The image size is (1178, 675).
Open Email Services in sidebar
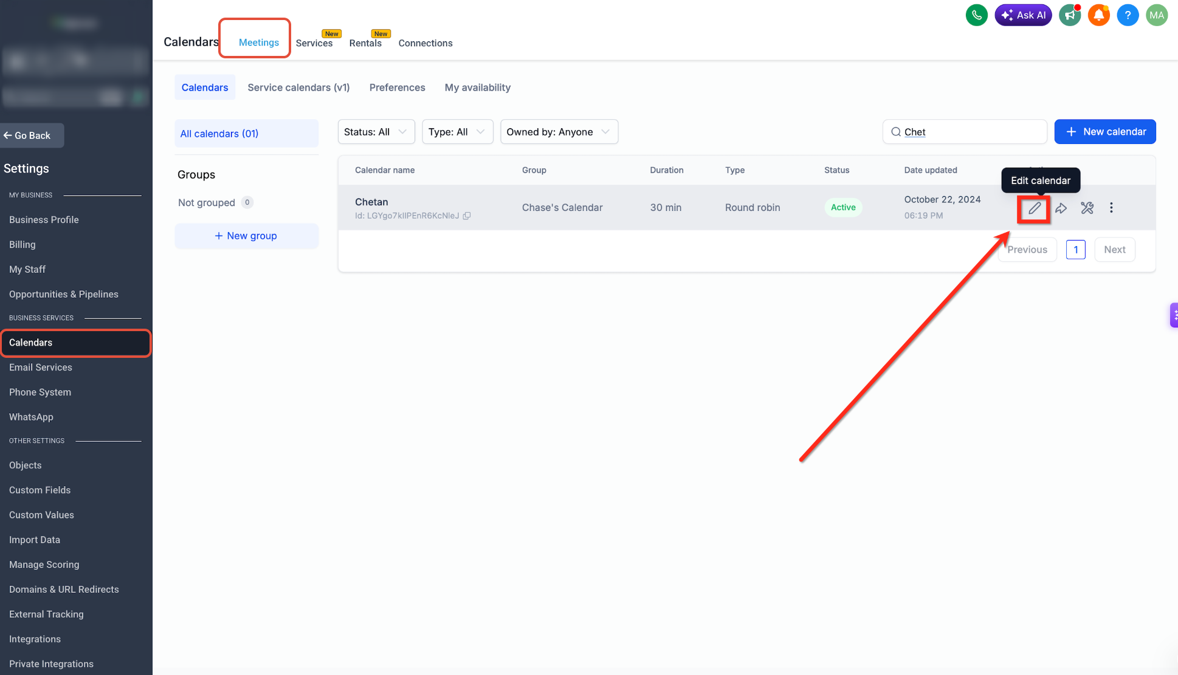[41, 367]
